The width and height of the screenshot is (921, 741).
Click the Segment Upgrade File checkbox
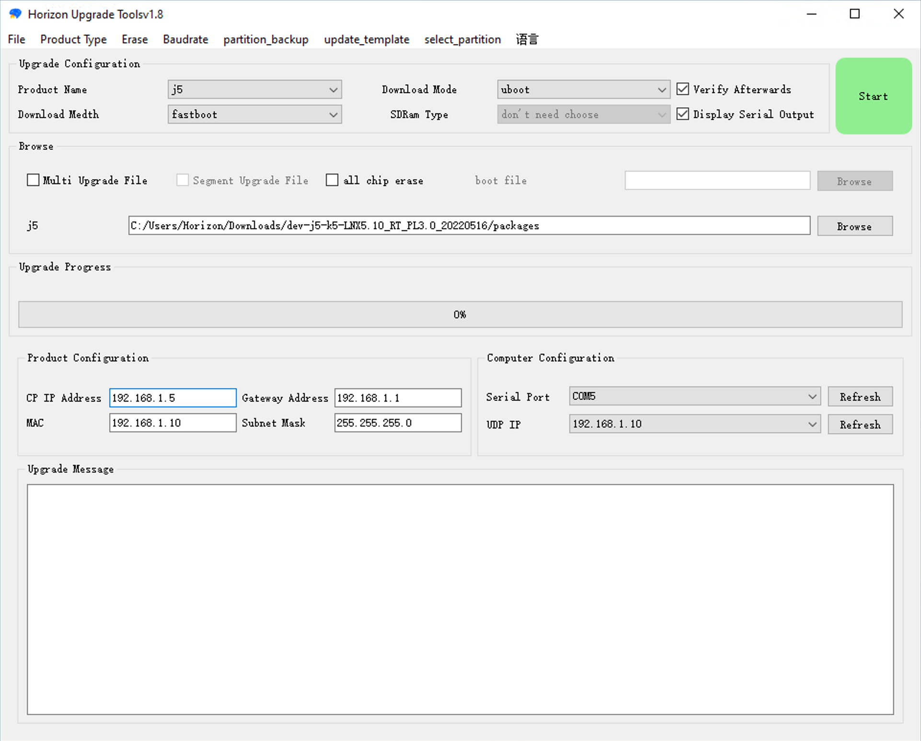pos(183,180)
